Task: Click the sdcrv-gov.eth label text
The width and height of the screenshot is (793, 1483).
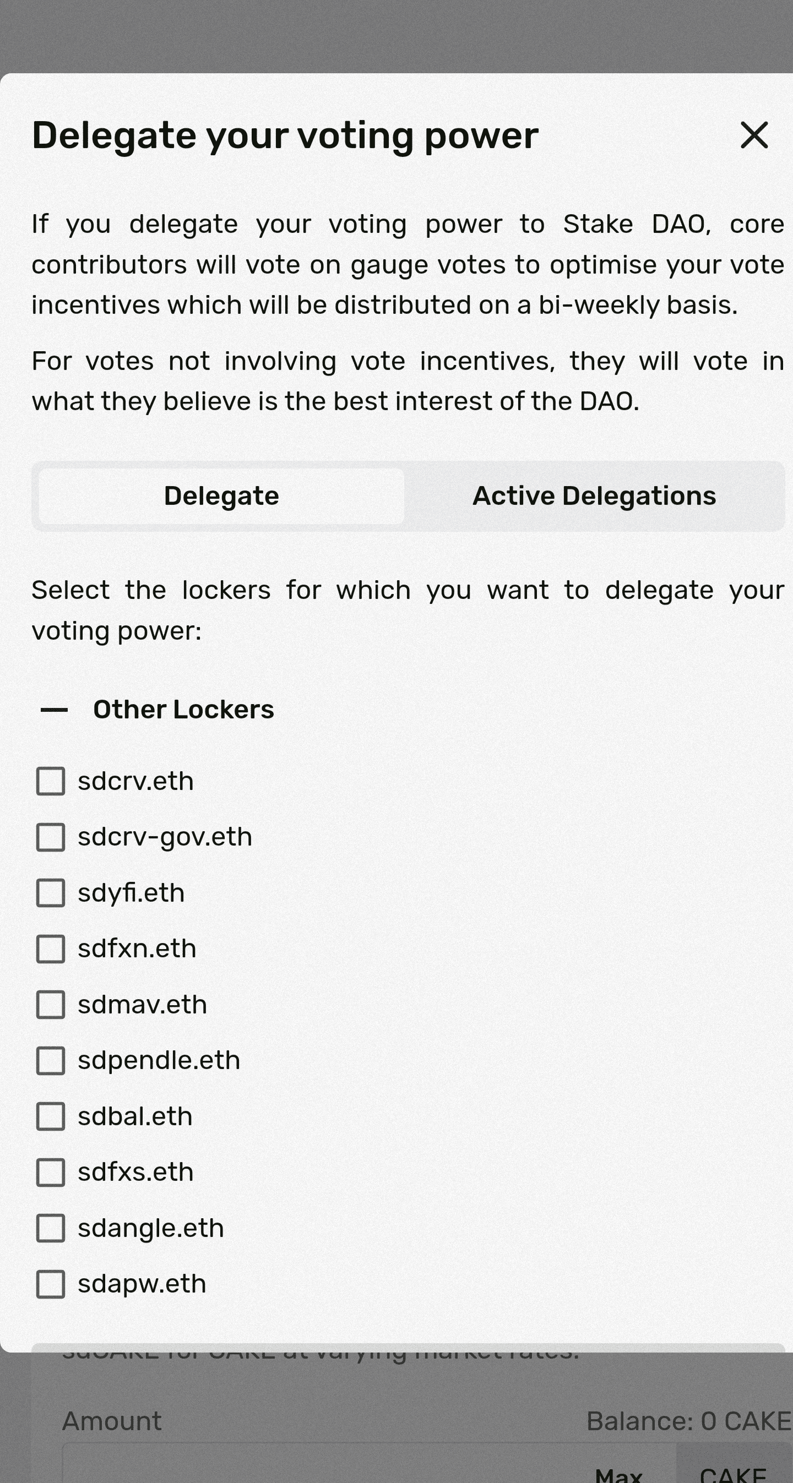Action: [165, 837]
